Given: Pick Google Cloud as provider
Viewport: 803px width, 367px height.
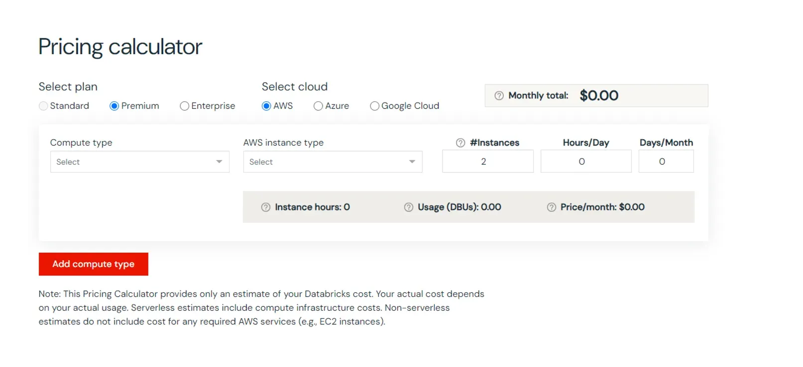Looking at the screenshot, I should click(375, 106).
